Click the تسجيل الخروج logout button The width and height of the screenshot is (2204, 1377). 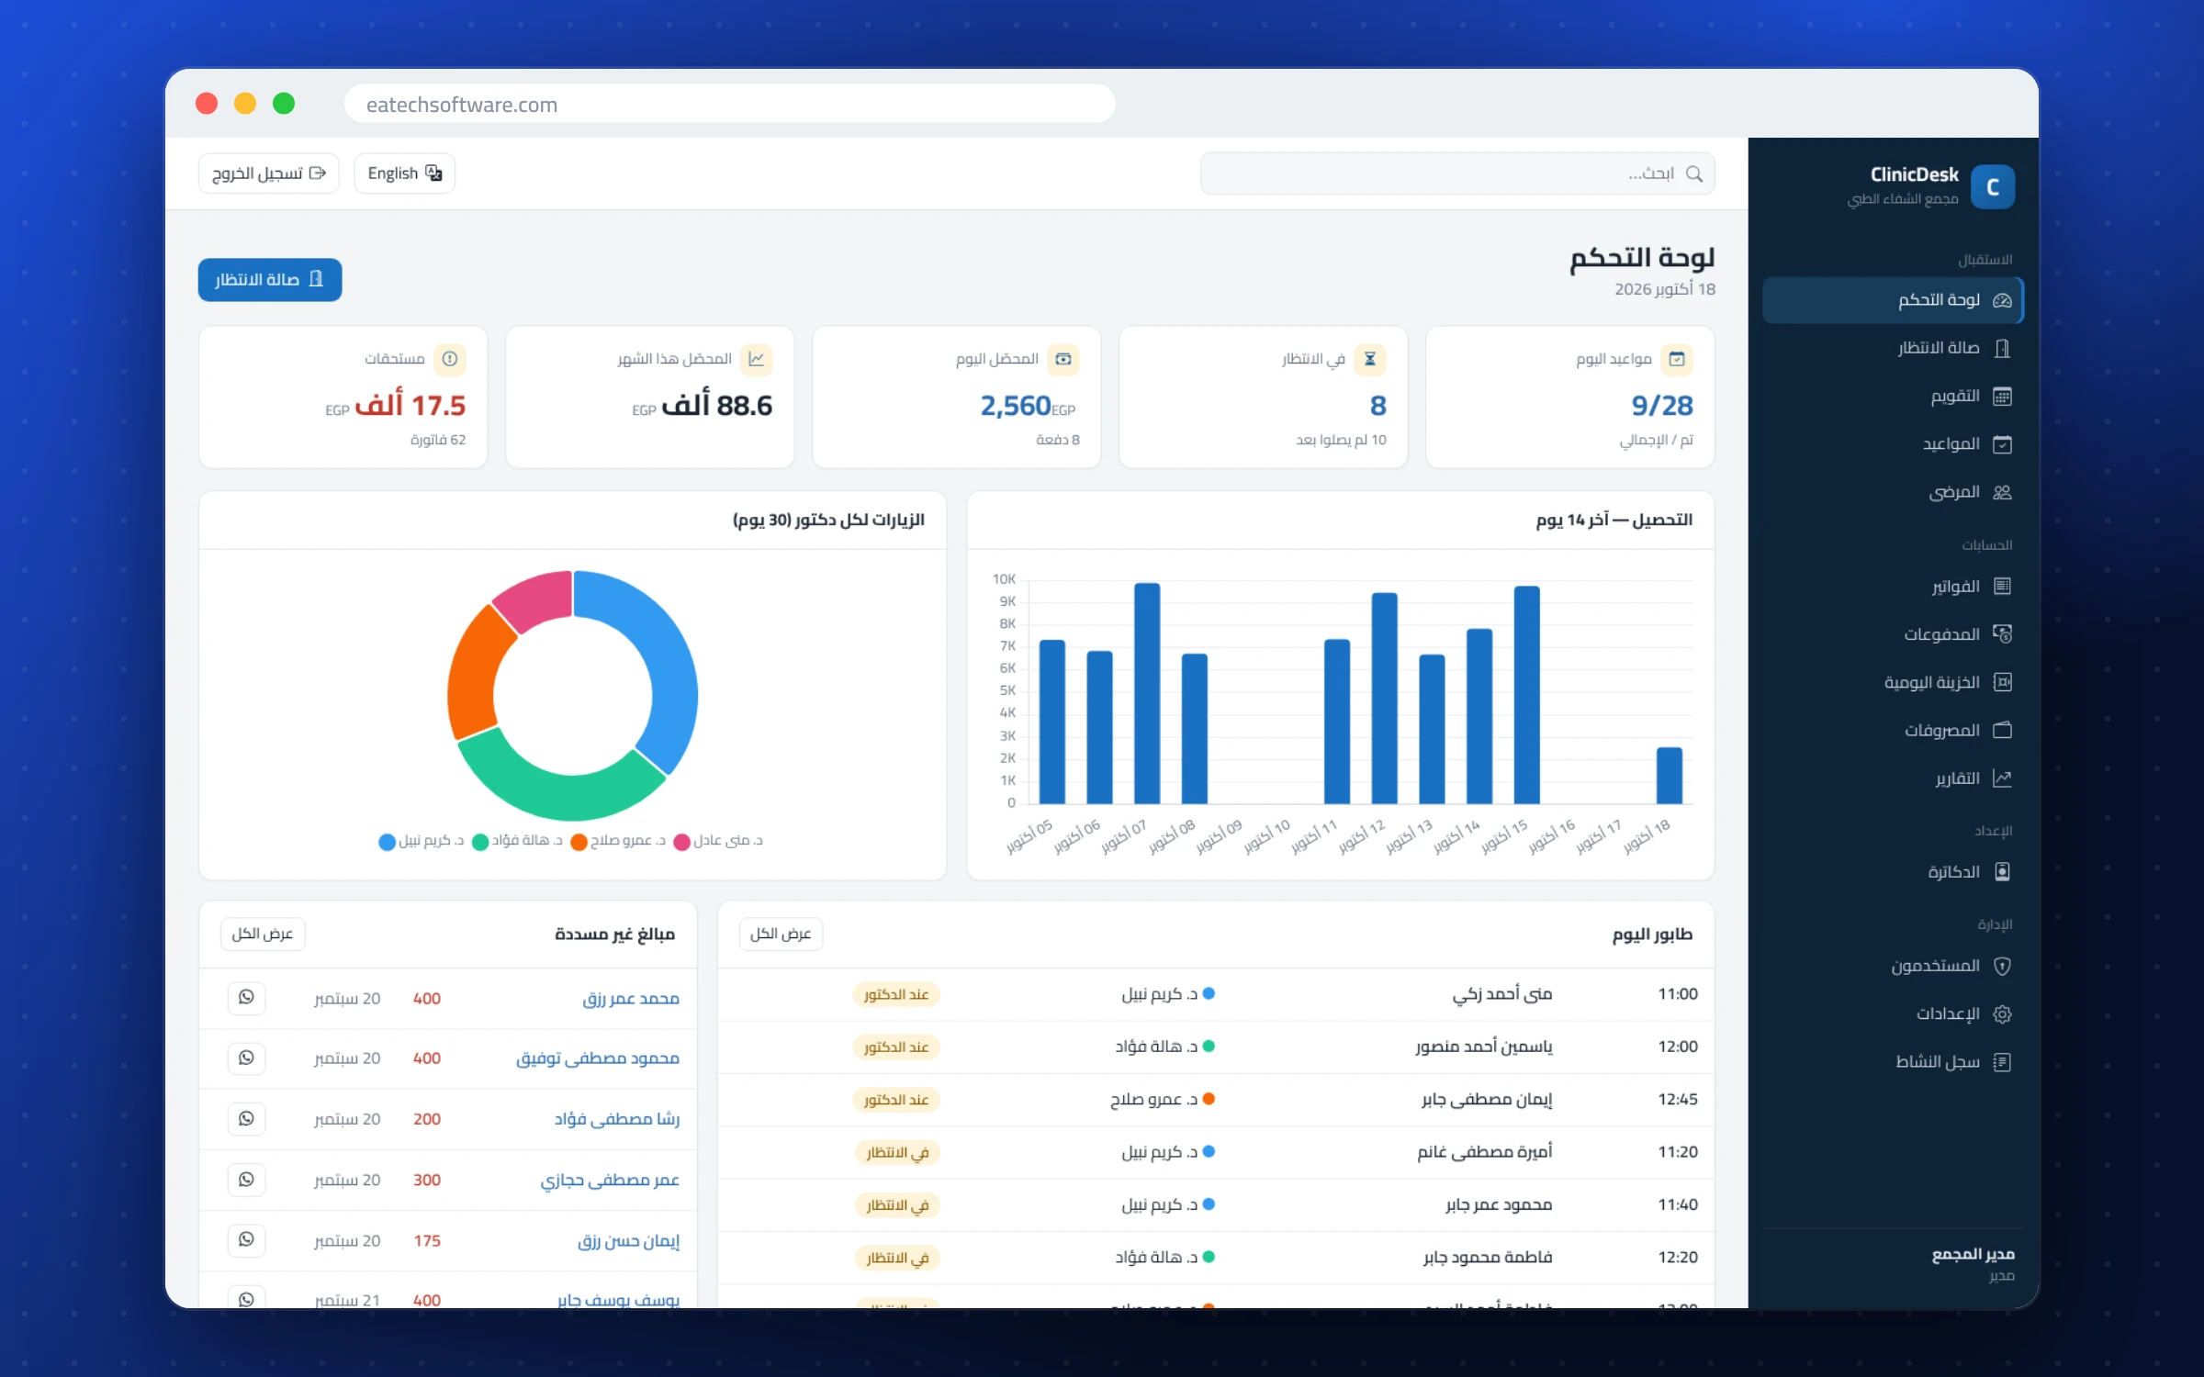tap(268, 174)
